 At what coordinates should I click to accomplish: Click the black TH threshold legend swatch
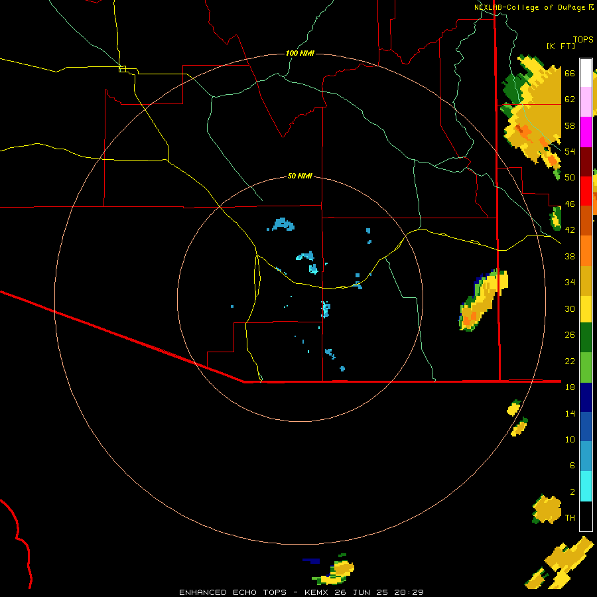pos(586,516)
